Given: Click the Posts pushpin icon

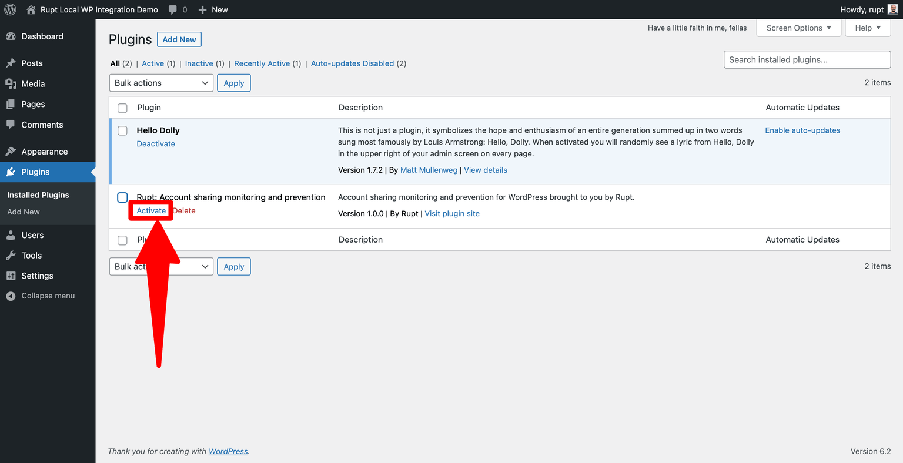Looking at the screenshot, I should click(x=11, y=63).
